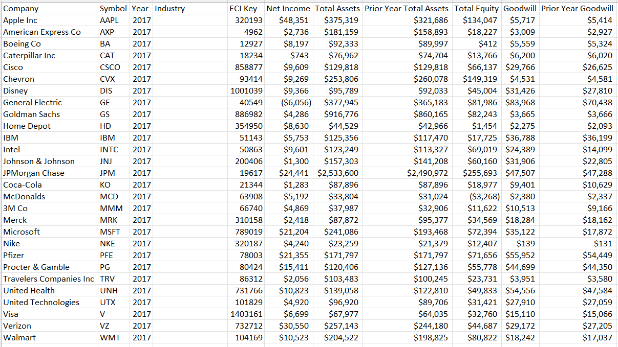Select the Apple Inc company cell
Image resolution: width=618 pixels, height=347 pixels.
(x=20, y=20)
